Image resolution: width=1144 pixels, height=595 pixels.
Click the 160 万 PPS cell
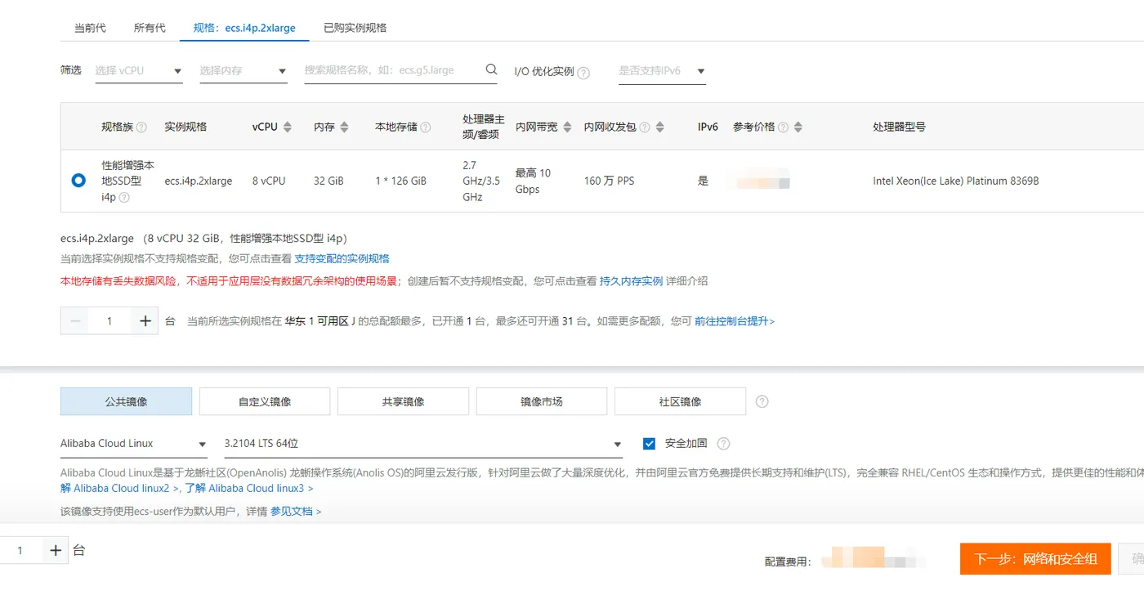(609, 181)
